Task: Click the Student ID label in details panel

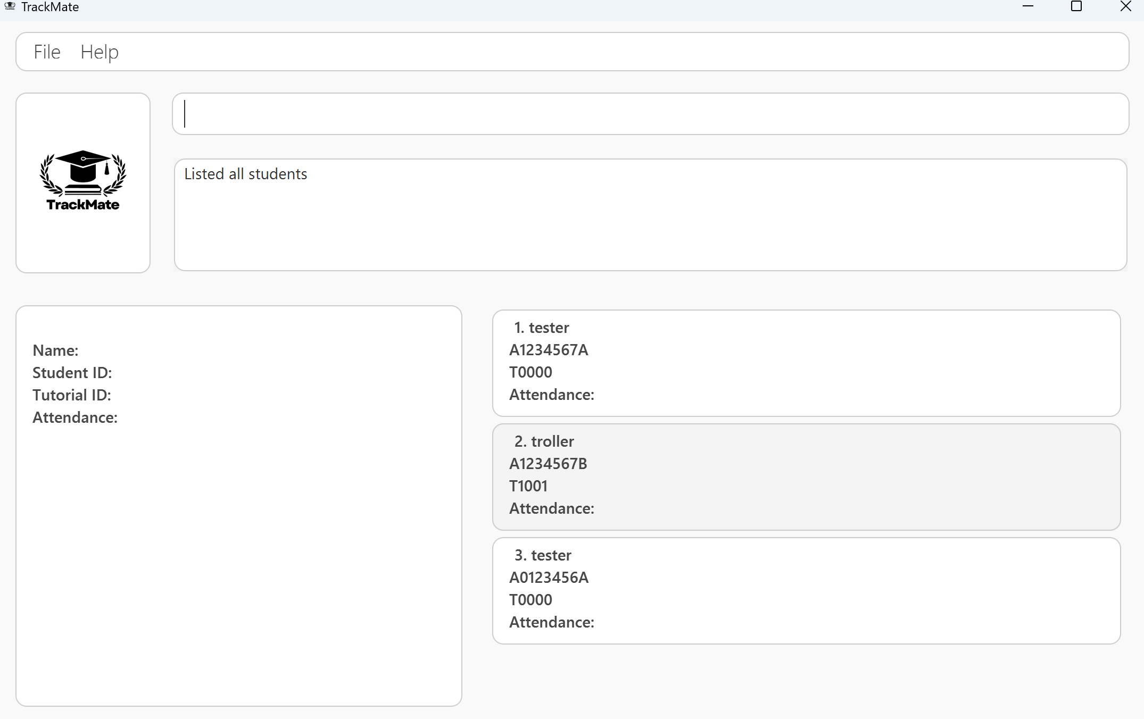Action: (72, 373)
